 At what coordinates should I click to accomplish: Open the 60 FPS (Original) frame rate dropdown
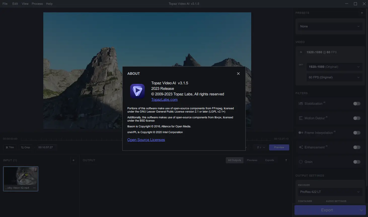pos(334,77)
